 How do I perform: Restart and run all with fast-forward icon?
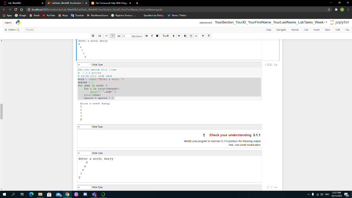pos(147,36)
